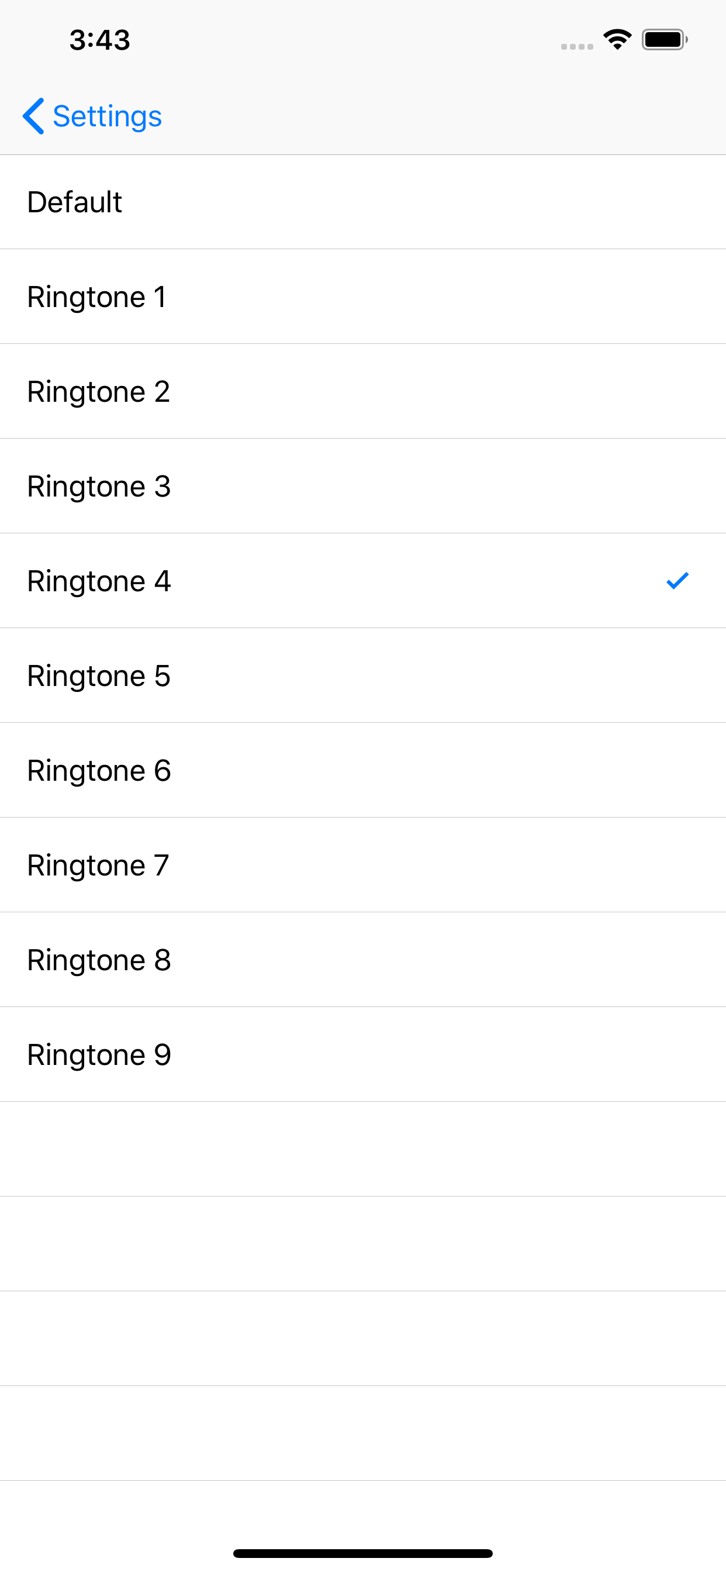Go back to Settings
Image resolution: width=726 pixels, height=1572 pixels.
coord(92,116)
